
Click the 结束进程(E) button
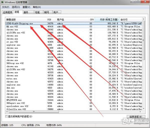(x=136, y=117)
